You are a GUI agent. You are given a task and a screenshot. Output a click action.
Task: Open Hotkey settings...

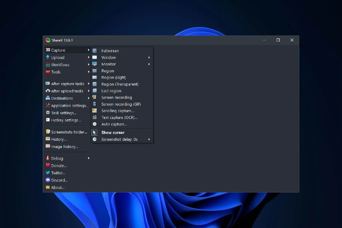67,120
